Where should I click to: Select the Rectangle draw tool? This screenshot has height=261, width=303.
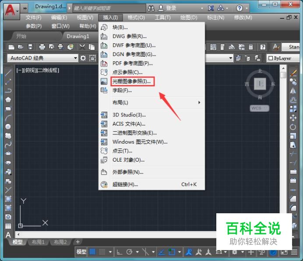point(8,109)
